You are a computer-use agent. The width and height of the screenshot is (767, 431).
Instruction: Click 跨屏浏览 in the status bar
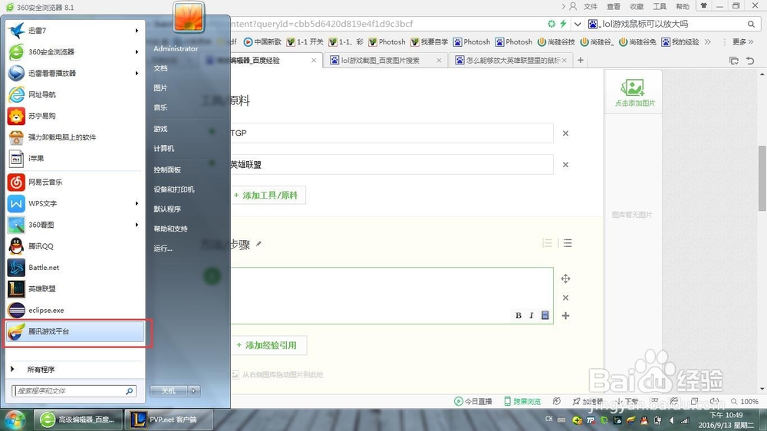point(522,402)
